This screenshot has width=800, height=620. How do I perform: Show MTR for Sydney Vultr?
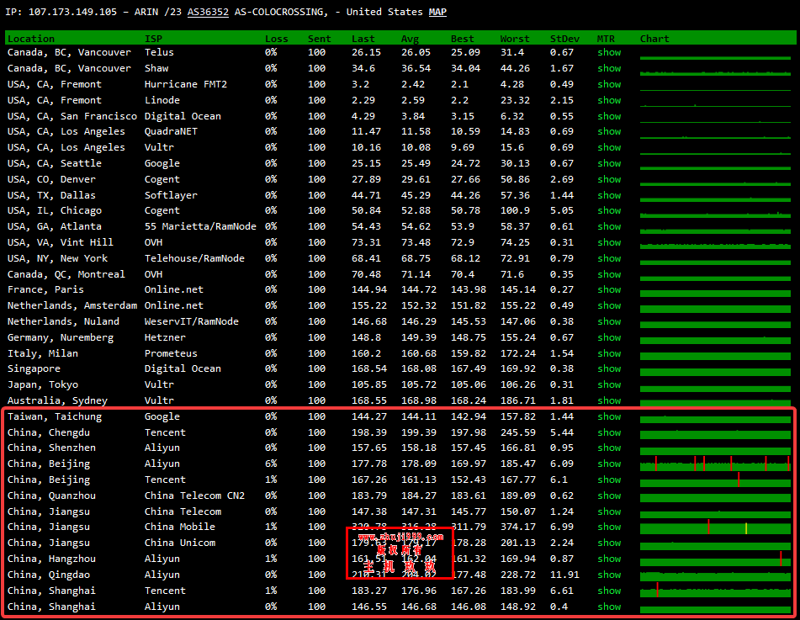click(609, 400)
